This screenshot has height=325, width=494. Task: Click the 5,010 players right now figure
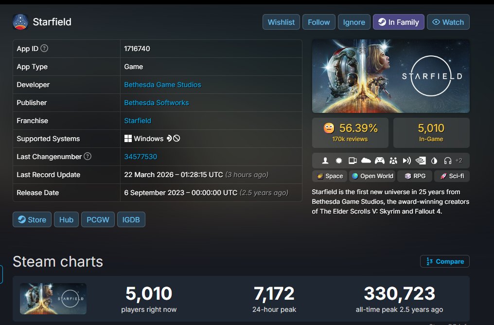[x=149, y=293]
